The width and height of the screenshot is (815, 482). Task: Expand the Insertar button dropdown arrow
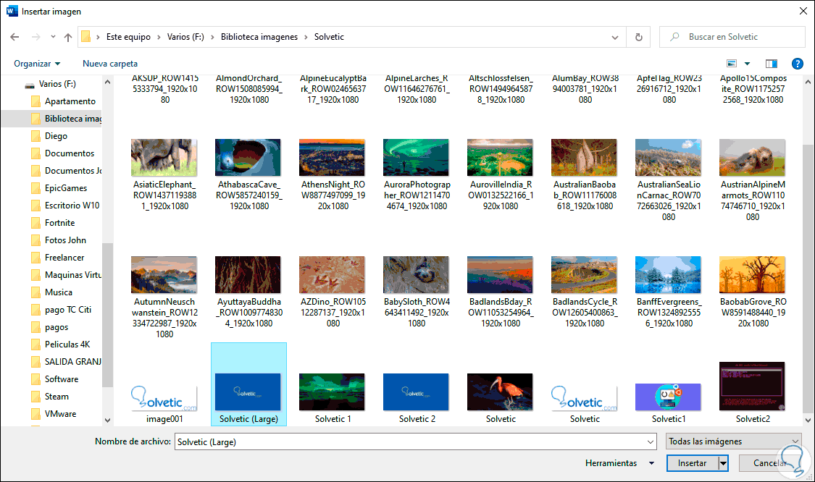point(723,463)
